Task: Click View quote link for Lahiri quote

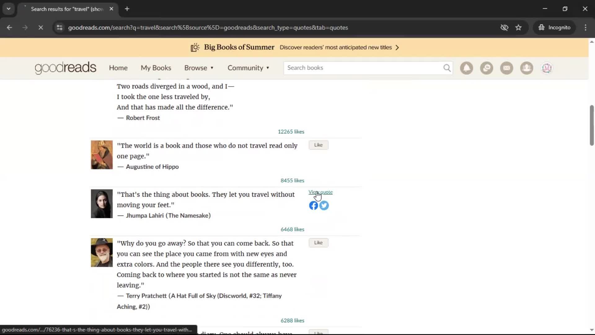Action: (x=320, y=192)
